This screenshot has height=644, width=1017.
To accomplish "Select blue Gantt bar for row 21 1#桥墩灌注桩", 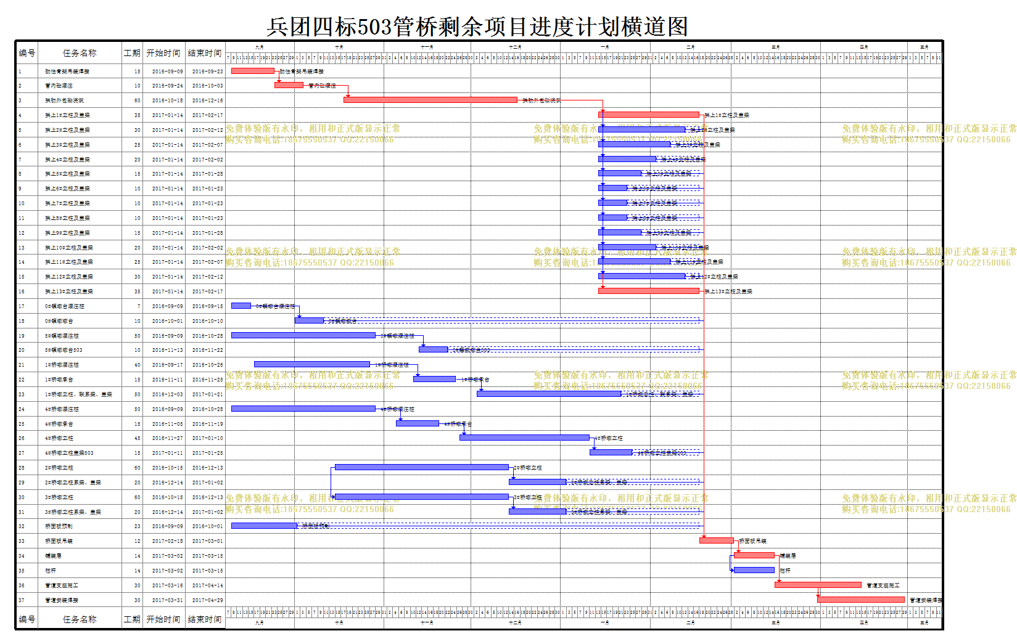I will (x=312, y=364).
